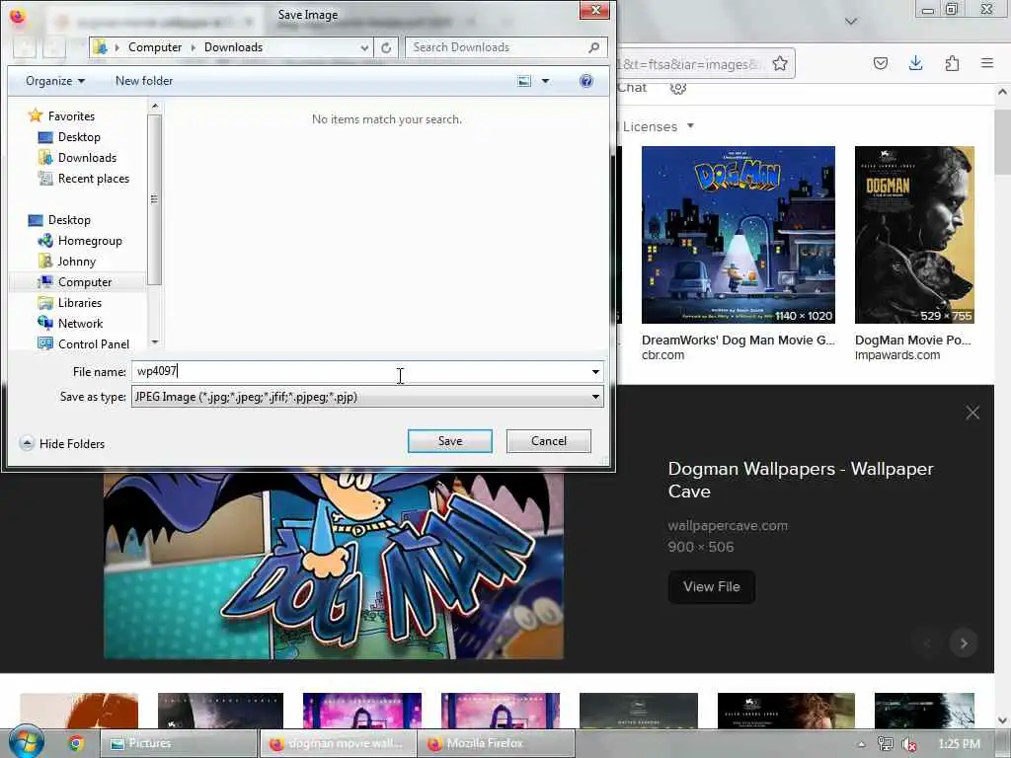Open the address bar previous locations dropdown
This screenshot has height=758, width=1011.
coord(364,47)
